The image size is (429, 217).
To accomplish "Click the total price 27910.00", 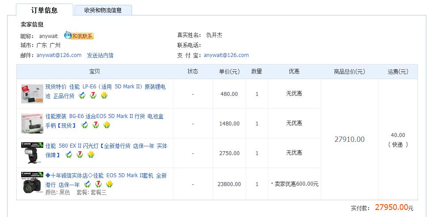I will tap(350, 140).
